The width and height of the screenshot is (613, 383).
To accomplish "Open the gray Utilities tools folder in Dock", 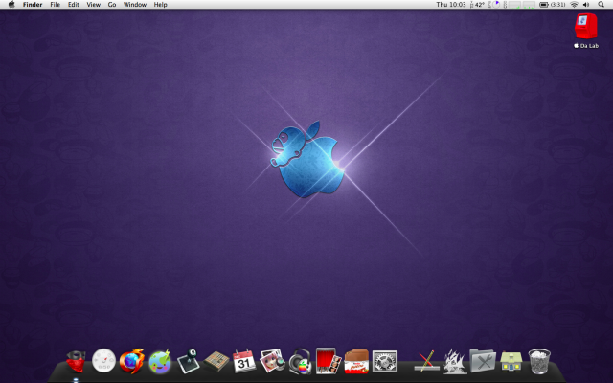I will tap(483, 361).
